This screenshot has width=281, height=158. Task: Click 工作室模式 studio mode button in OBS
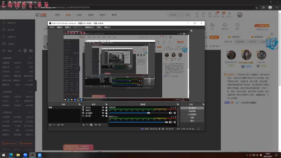(192, 114)
